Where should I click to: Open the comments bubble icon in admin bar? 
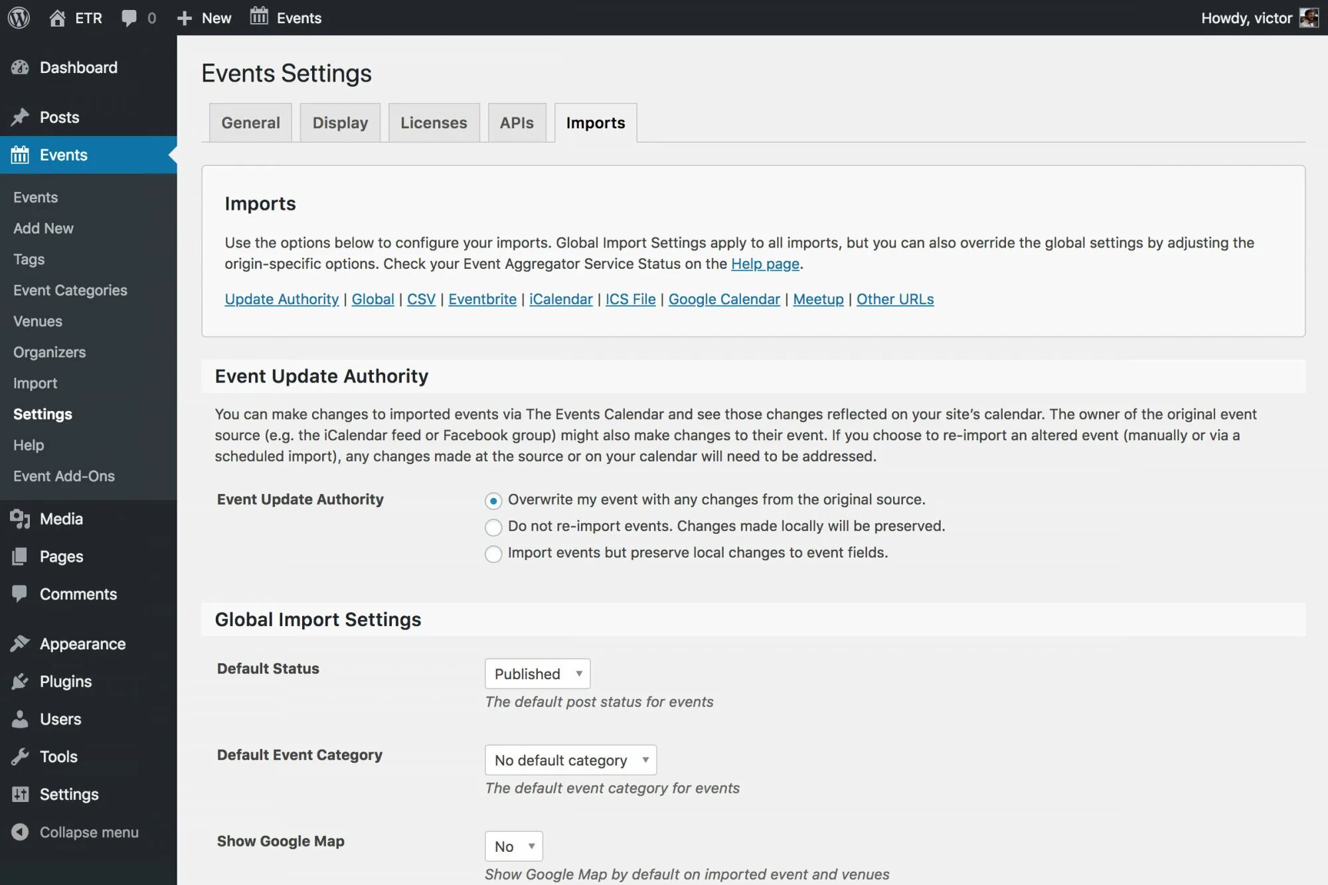(129, 18)
